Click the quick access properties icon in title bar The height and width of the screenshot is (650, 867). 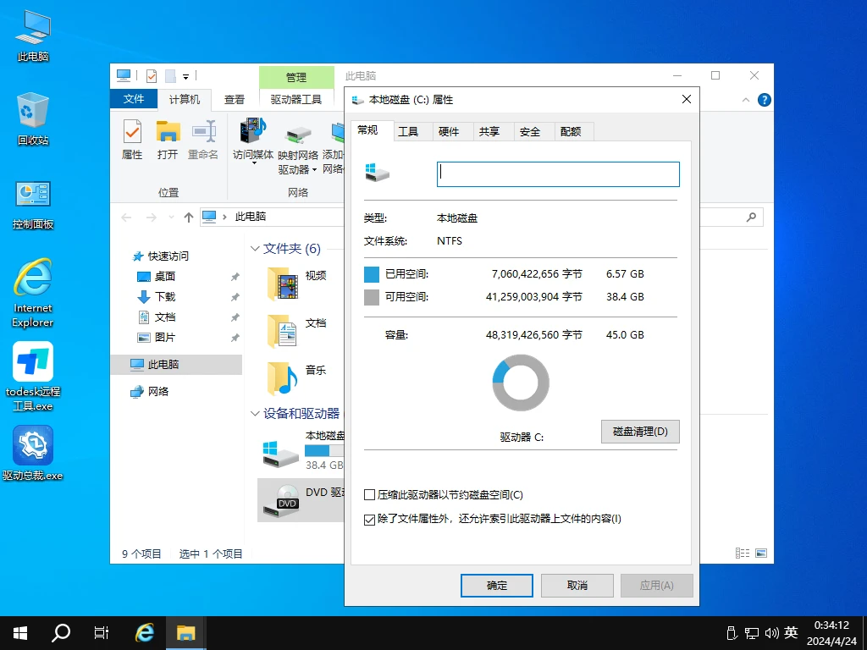152,75
